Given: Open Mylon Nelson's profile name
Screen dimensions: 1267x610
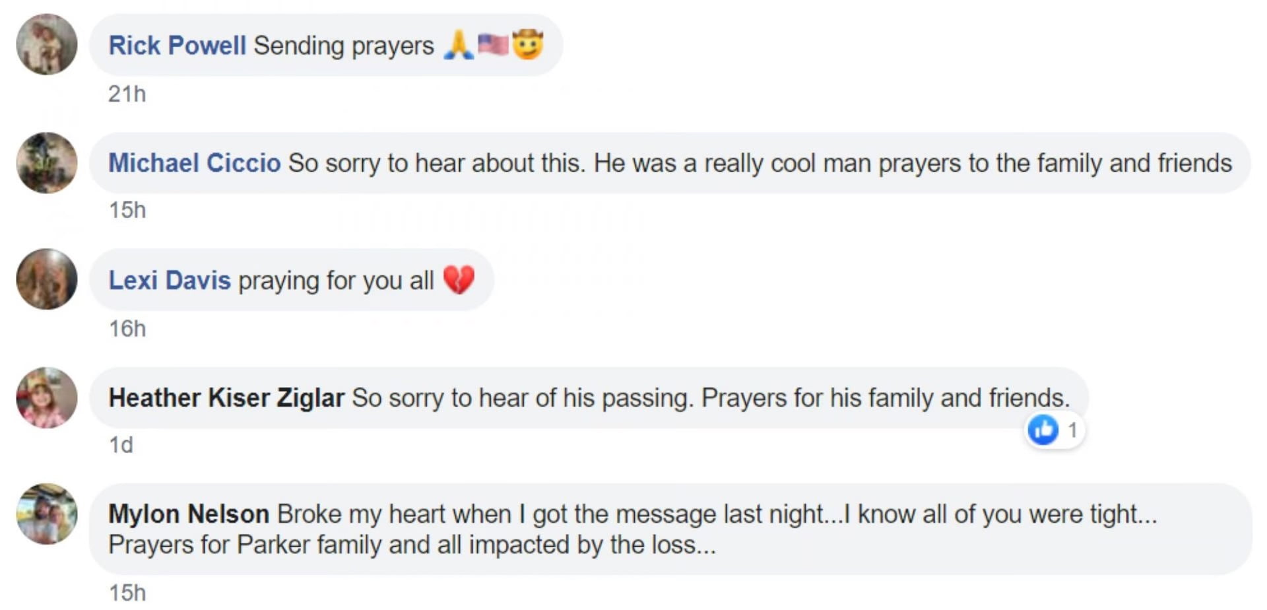Looking at the screenshot, I should [189, 514].
